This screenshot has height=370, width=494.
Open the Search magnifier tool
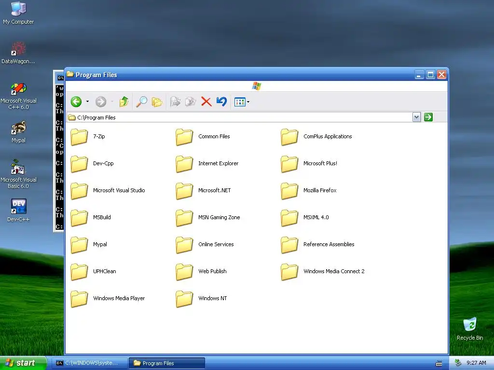[141, 102]
